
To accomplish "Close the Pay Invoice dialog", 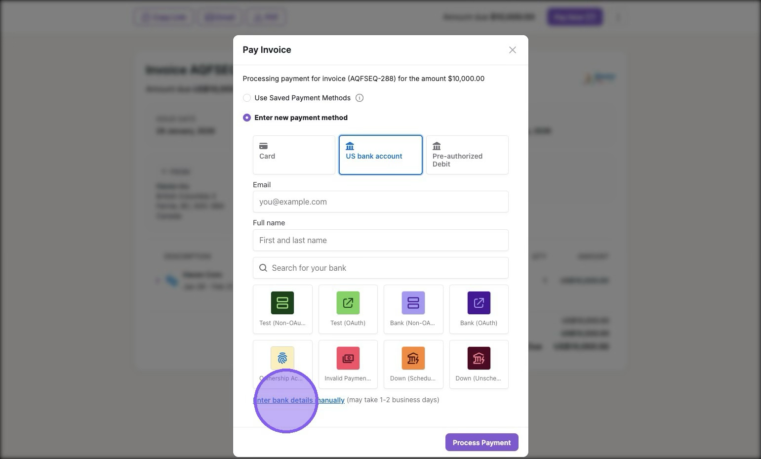I will tap(513, 50).
